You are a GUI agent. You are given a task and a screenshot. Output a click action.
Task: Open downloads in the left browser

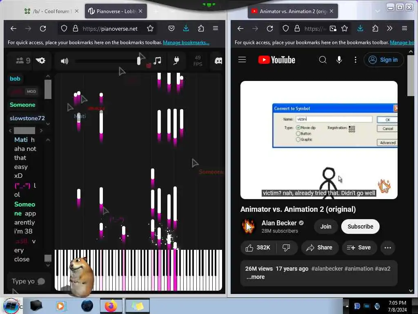pyautogui.click(x=186, y=28)
